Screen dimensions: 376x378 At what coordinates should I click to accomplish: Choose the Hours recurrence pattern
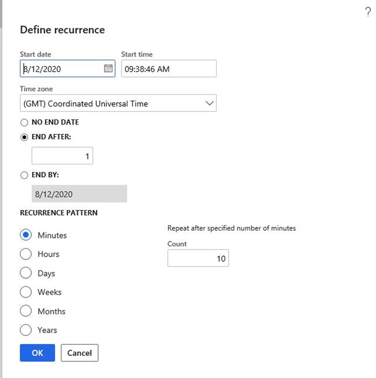[26, 254]
